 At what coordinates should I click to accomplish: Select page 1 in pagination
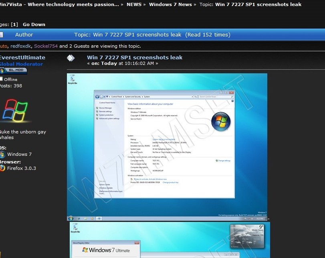click(14, 24)
